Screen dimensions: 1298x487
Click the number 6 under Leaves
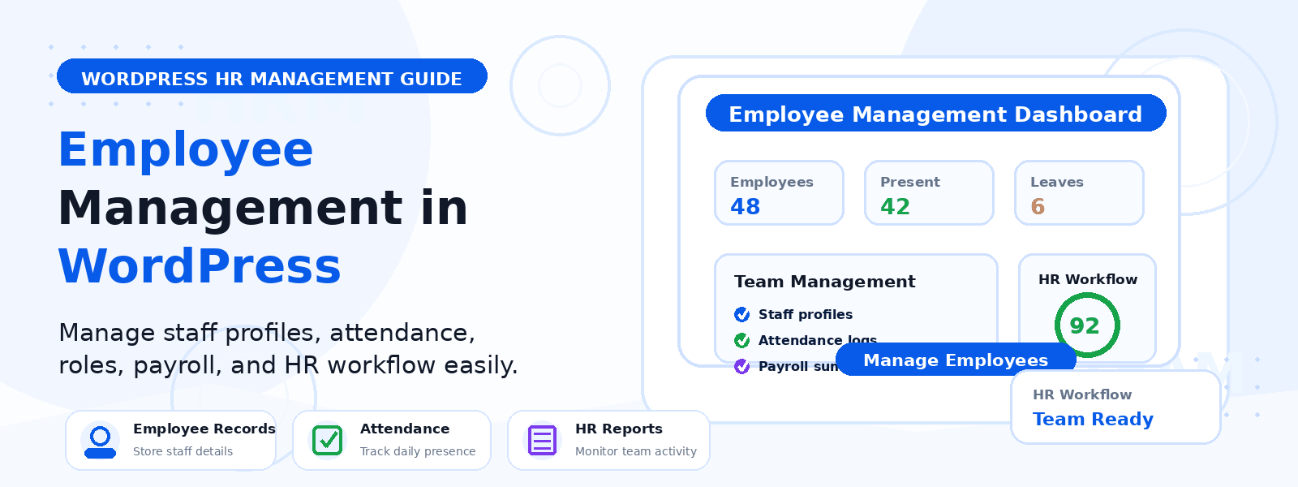1038,207
